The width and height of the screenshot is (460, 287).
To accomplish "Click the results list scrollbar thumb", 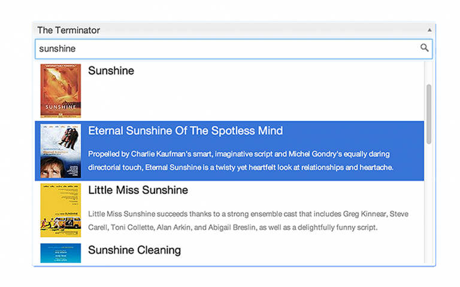I will (x=428, y=114).
